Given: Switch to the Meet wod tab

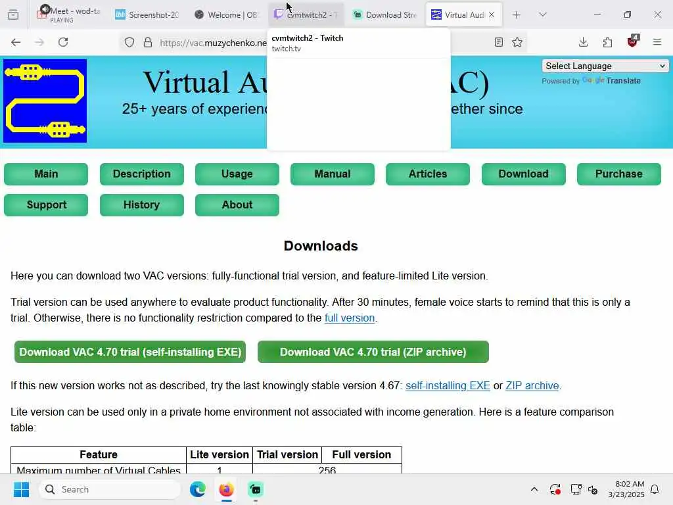Looking at the screenshot, I should tap(68, 14).
